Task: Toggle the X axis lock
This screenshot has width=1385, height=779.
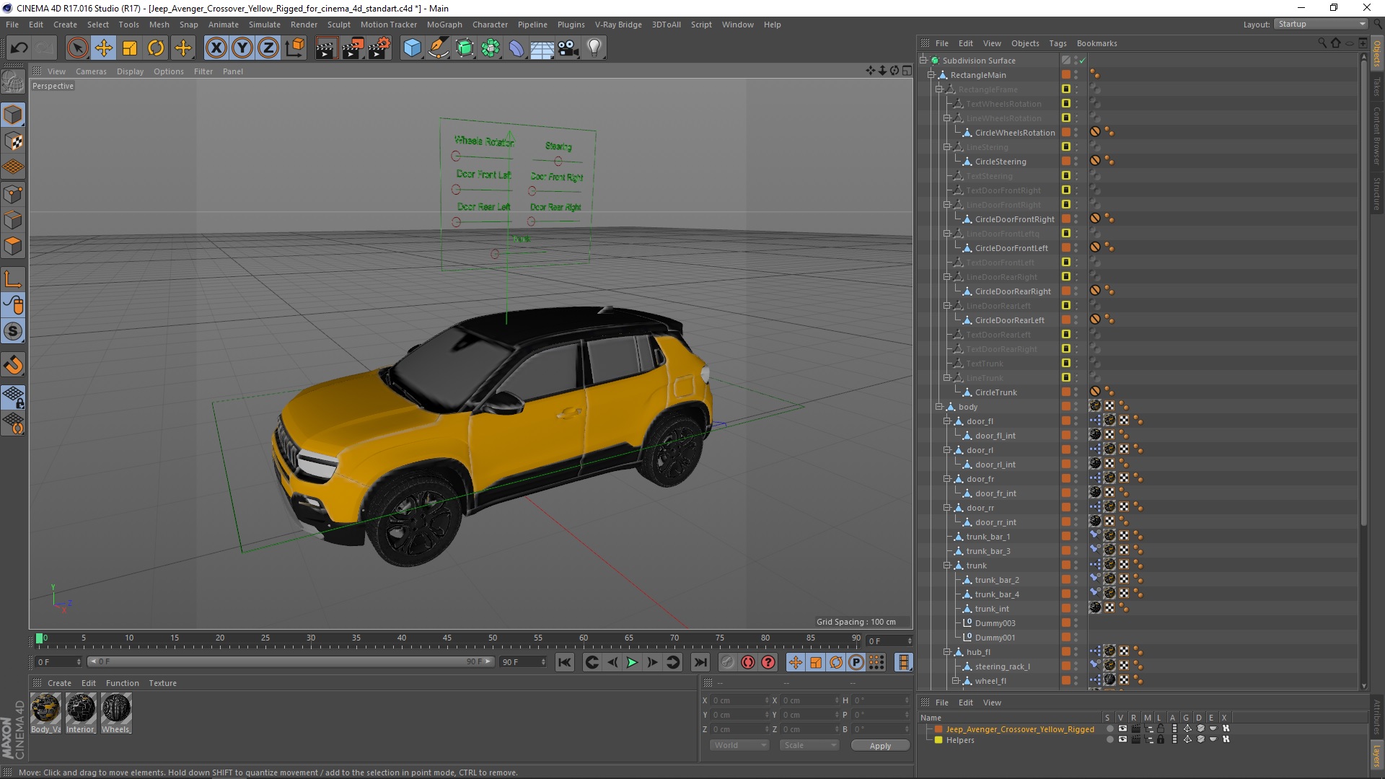Action: pos(216,48)
